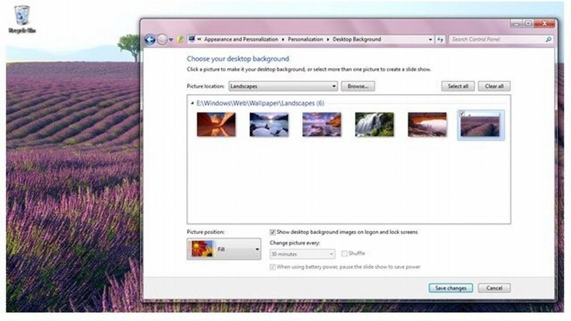Select the waterfall wallpaper thumbnail
Viewport: 571px width, 321px height.
(x=374, y=124)
